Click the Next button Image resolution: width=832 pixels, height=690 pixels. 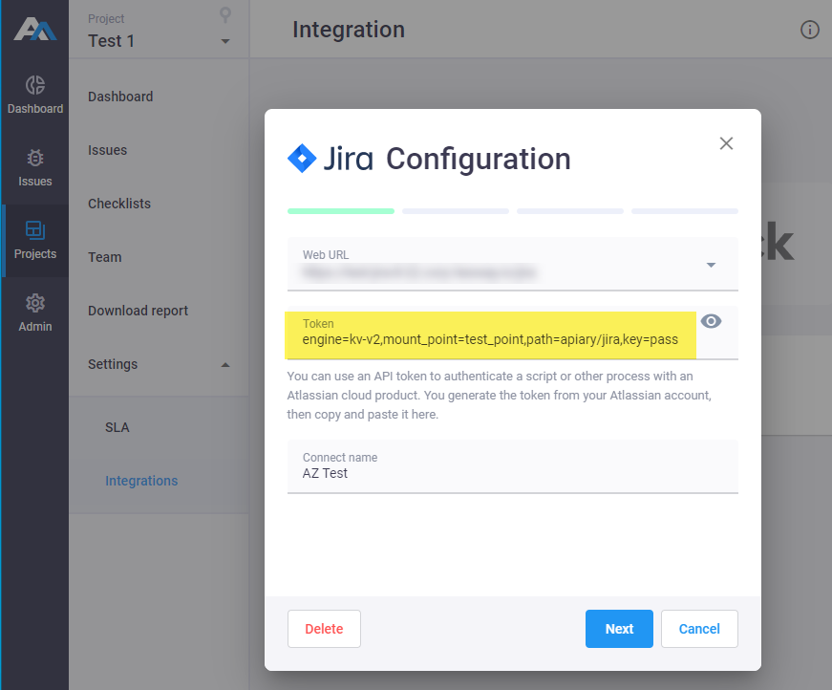coord(619,629)
